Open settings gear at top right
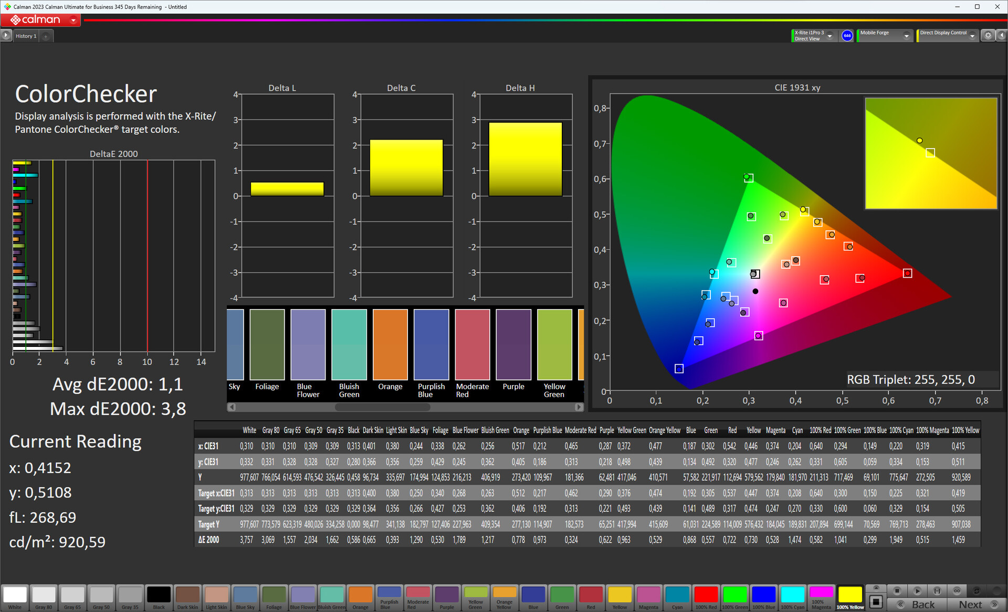Viewport: 1008px width, 612px height. click(x=988, y=36)
